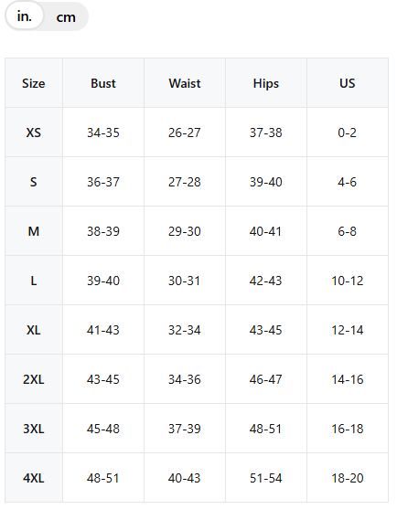Click the 18-20 US size cell

(x=348, y=478)
